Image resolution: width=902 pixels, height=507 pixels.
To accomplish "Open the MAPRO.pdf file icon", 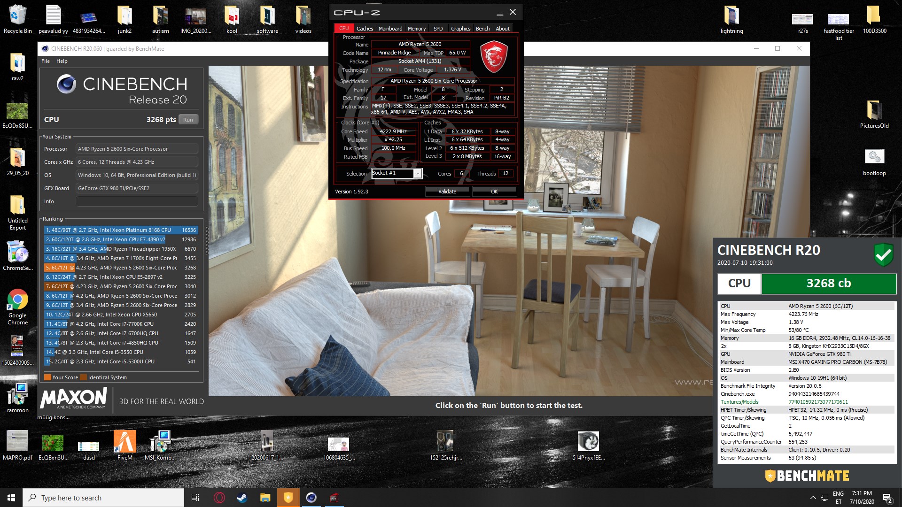I will coord(17,445).
